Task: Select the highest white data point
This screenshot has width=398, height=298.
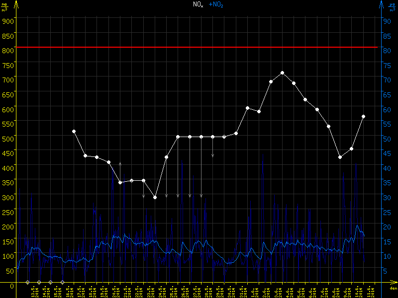Action: click(283, 73)
